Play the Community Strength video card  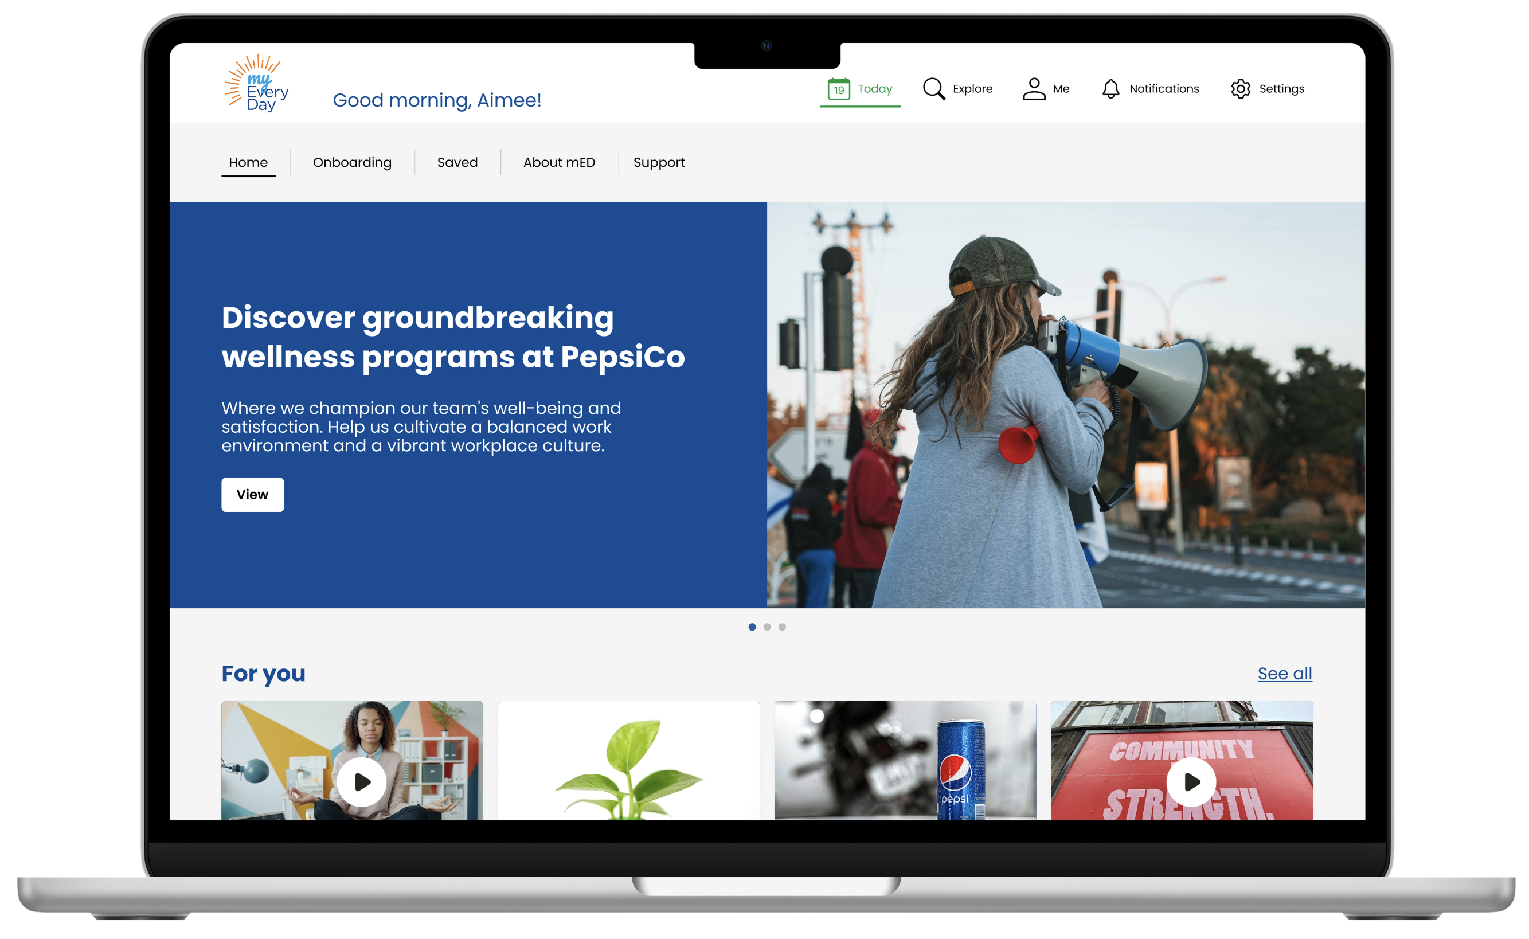[1191, 781]
